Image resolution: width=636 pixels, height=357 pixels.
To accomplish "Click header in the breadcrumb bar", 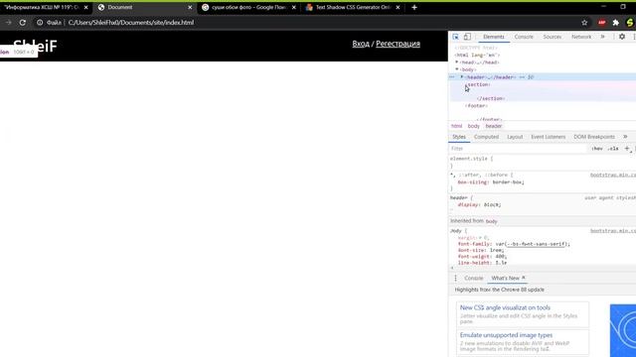I will pyautogui.click(x=494, y=126).
